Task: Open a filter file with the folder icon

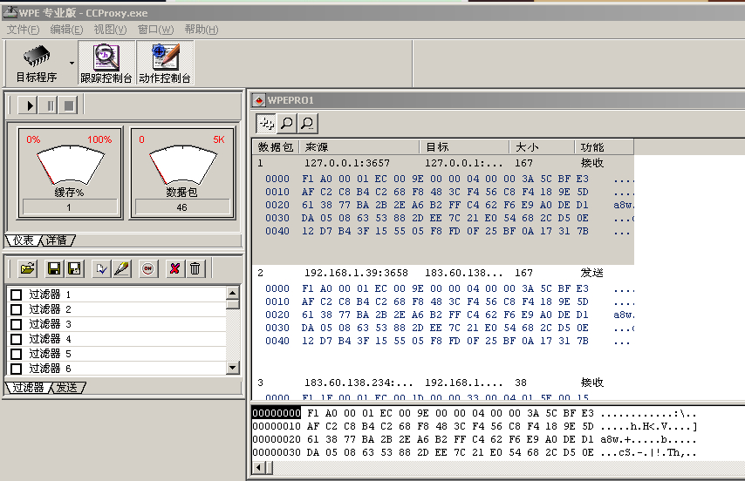Action: 28,269
